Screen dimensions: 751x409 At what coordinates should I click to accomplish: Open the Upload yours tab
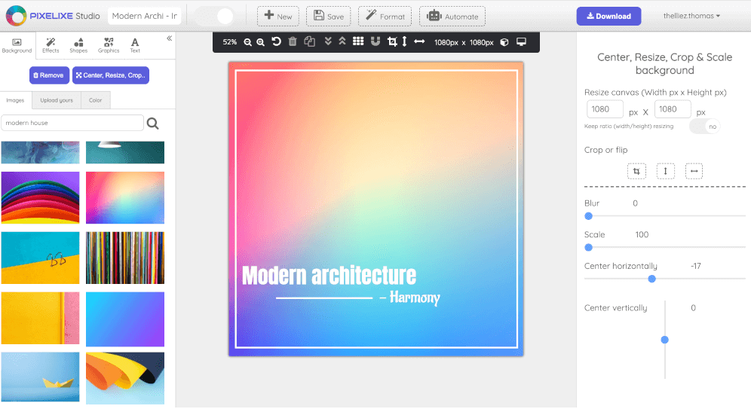click(57, 100)
